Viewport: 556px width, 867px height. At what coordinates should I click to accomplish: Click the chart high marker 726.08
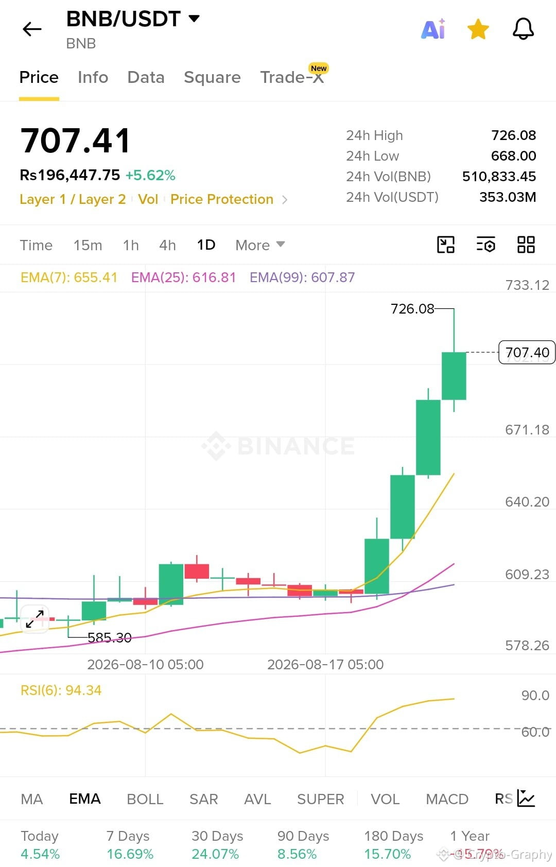tap(412, 309)
